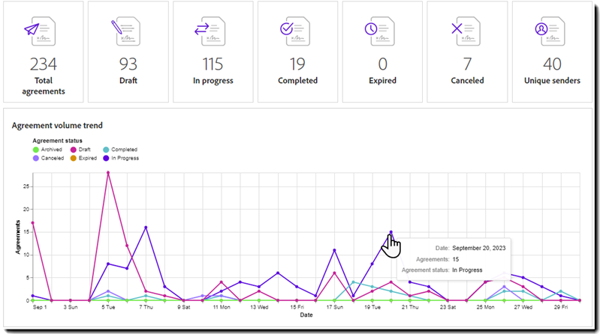The image size is (600, 334).
Task: Click the 234 Total agreements count
Action: coord(42,64)
